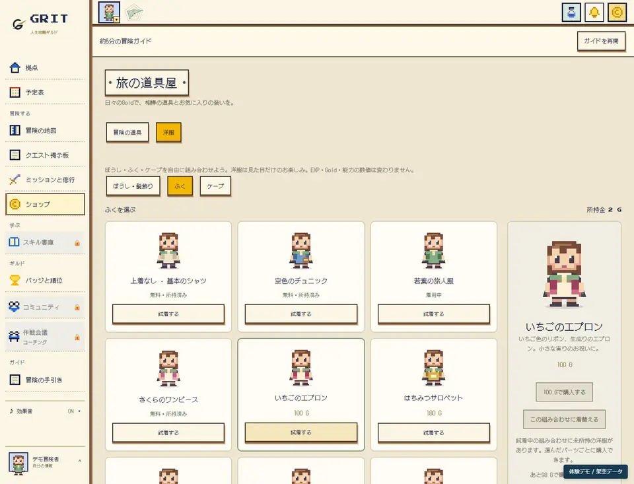This screenshot has height=484, width=634.
Task: Click 試着する under さくらのワンピース
Action: click(168, 432)
